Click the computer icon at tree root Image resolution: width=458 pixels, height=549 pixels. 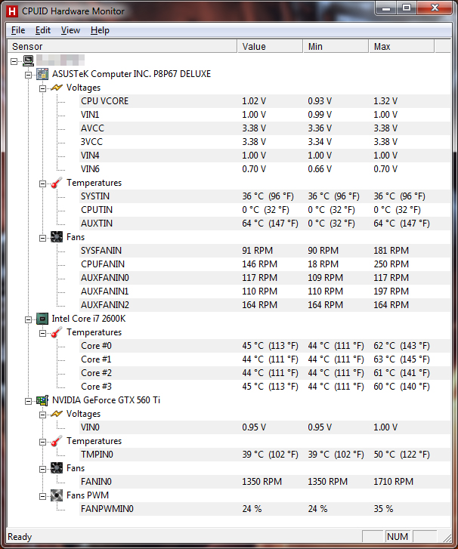[29, 60]
